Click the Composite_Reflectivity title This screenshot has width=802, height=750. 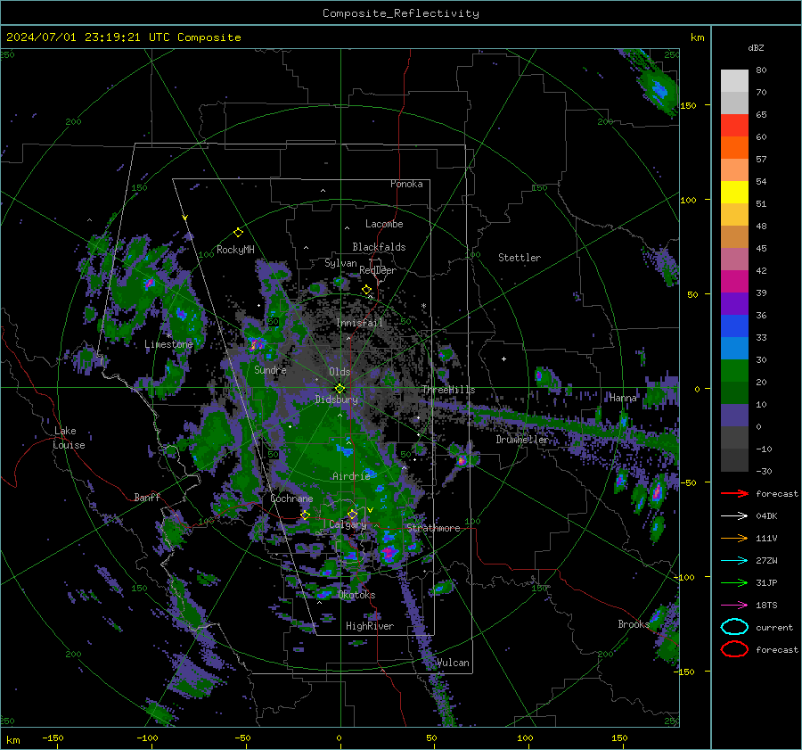point(400,13)
